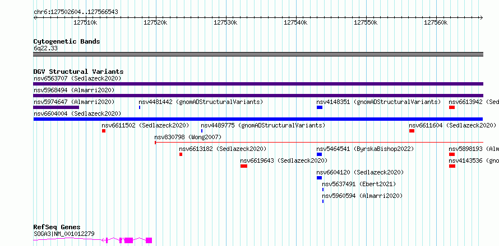Viewport: 499px width, 246px height.
Task: Select the nsv6613942 red variant block
Action: click(452, 107)
